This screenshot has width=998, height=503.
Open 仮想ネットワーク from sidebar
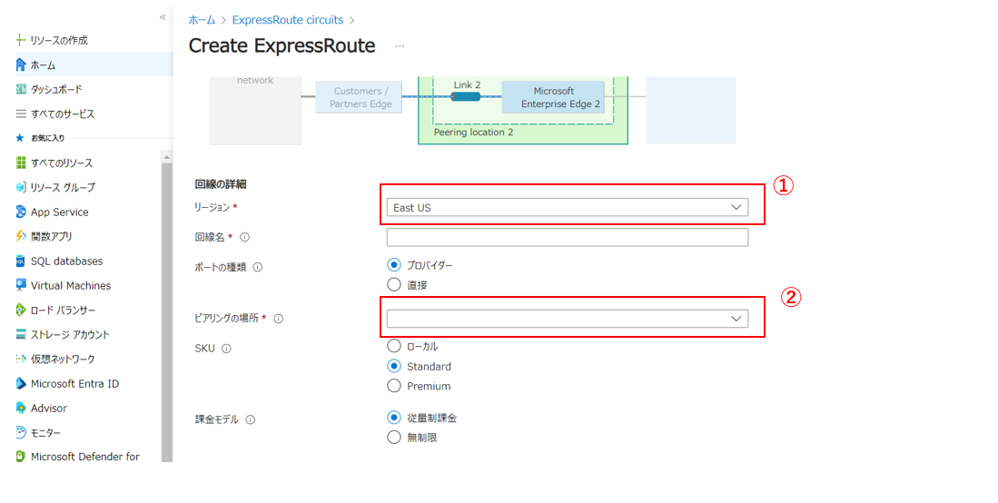coord(63,360)
